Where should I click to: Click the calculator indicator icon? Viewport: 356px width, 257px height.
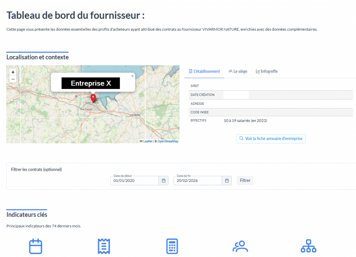click(172, 246)
